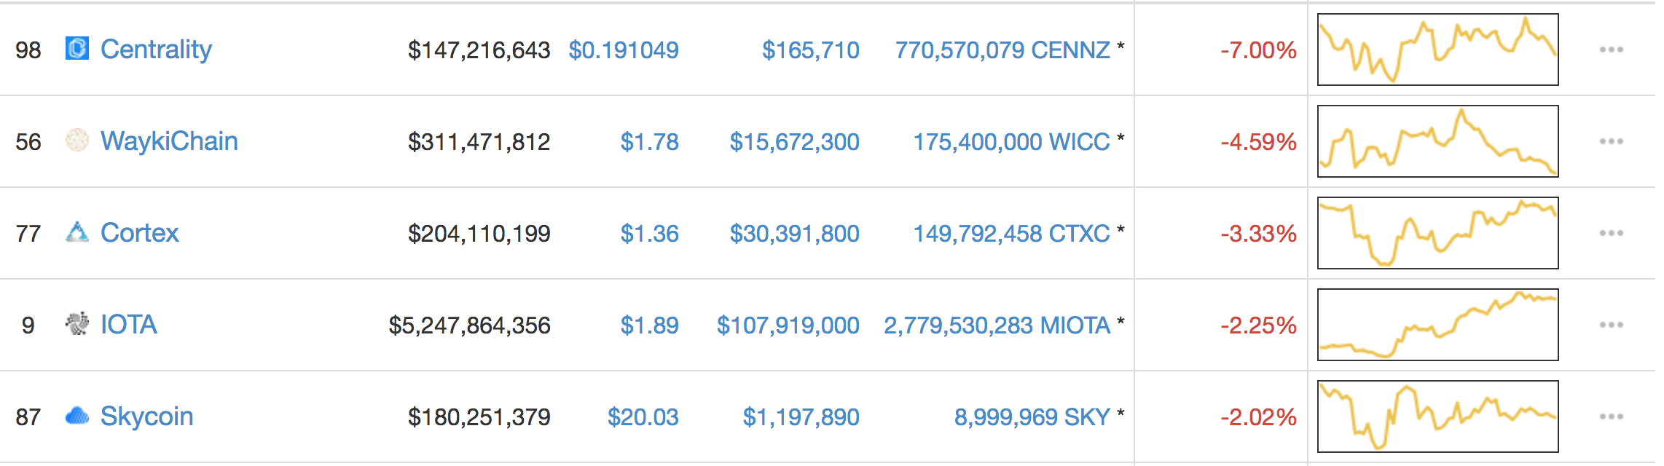
Task: Open the WaykiChain coin name link
Action: tap(169, 141)
